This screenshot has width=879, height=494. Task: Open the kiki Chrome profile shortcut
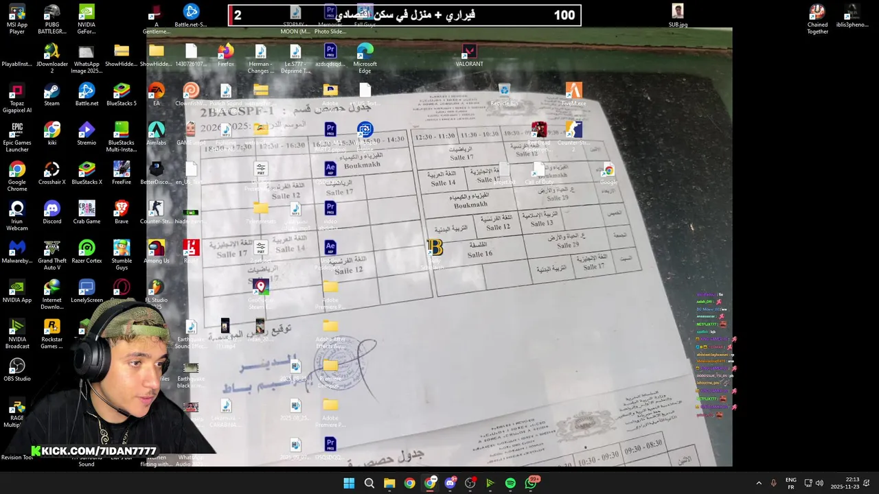pos(52,134)
